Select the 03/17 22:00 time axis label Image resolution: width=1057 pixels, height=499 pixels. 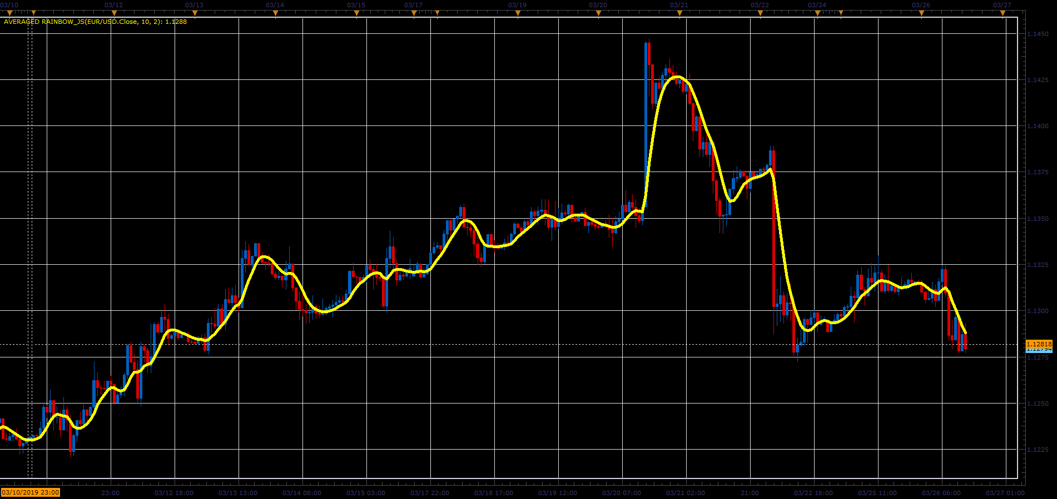[430, 493]
